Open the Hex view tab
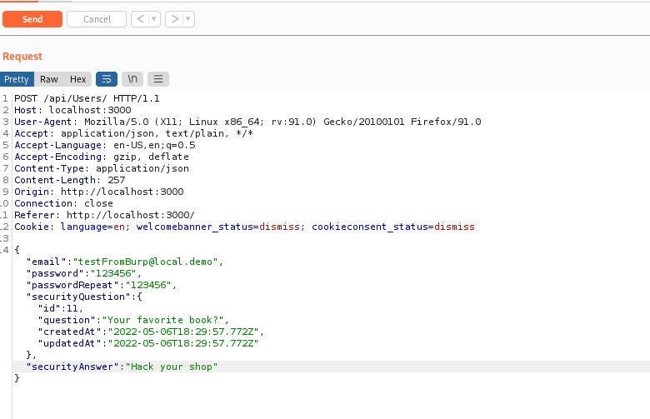 pos(77,79)
